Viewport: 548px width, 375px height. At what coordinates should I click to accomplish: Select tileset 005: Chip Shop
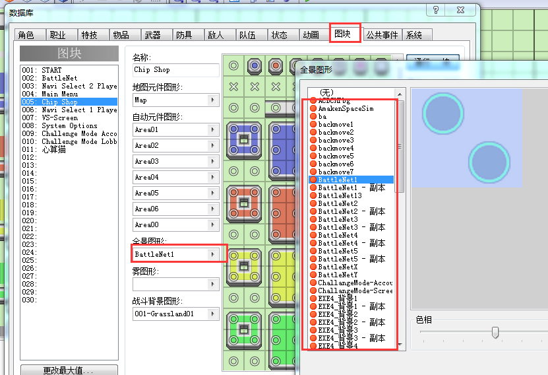(69, 102)
